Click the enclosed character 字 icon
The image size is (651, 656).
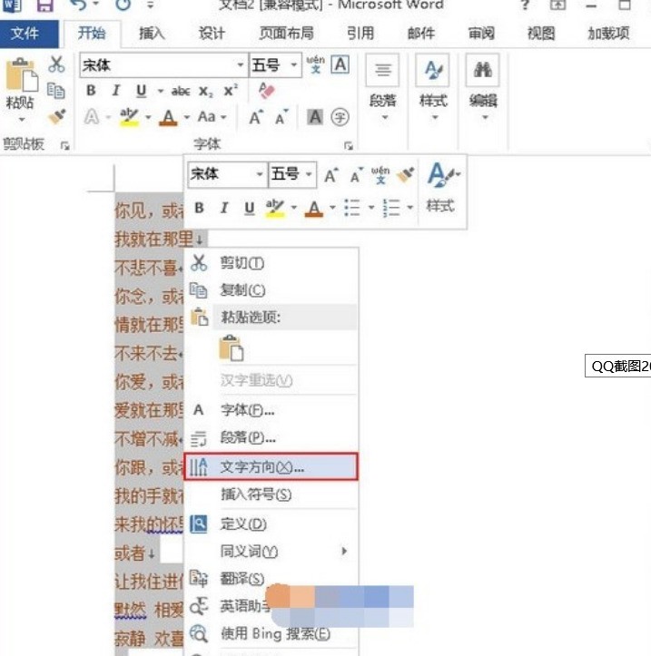coord(340,117)
